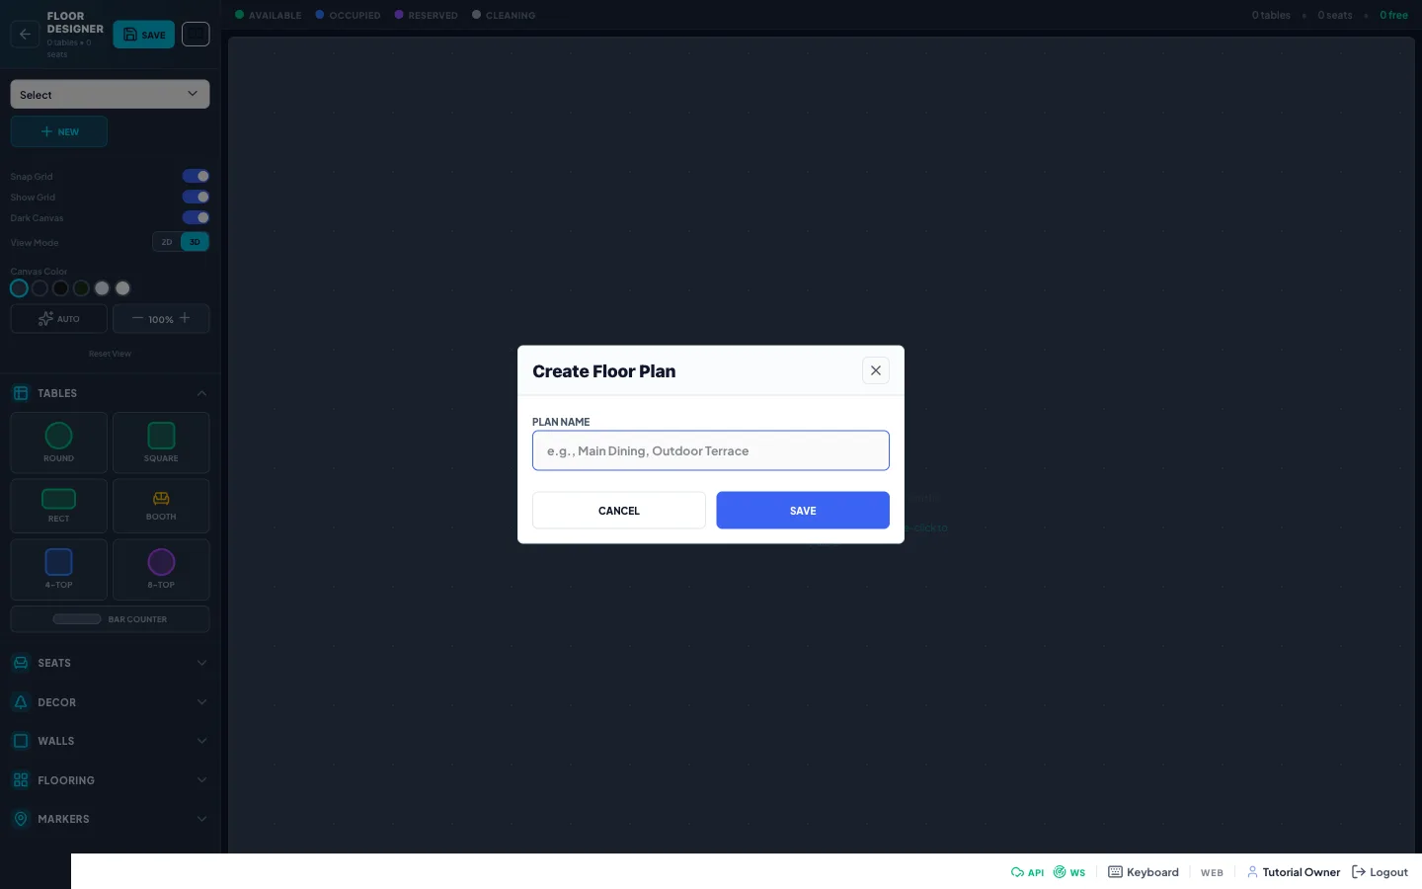Cancel the Create Floor Plan dialog

coord(619,511)
